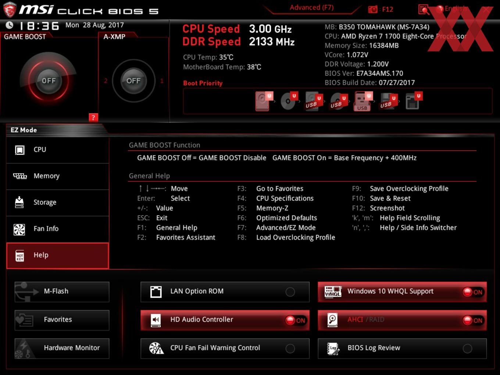Open the Fan Info section

point(58,229)
